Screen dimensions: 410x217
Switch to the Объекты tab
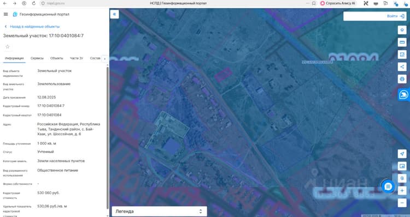coord(57,58)
